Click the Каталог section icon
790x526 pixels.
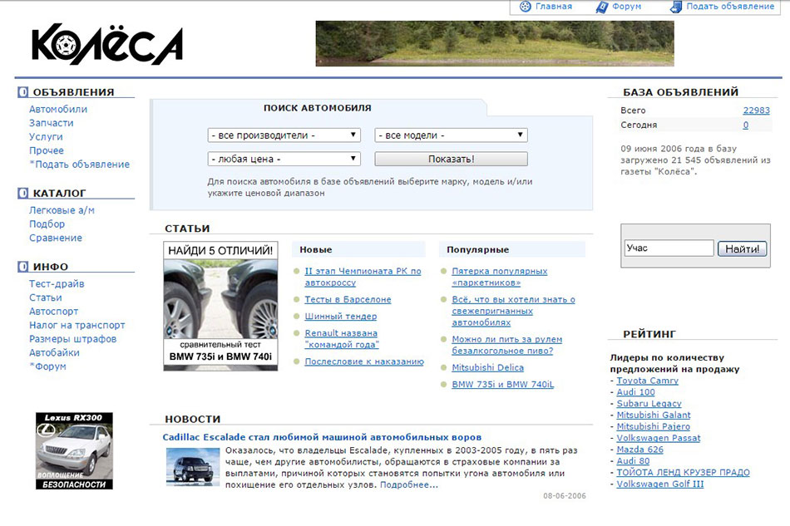click(x=22, y=194)
